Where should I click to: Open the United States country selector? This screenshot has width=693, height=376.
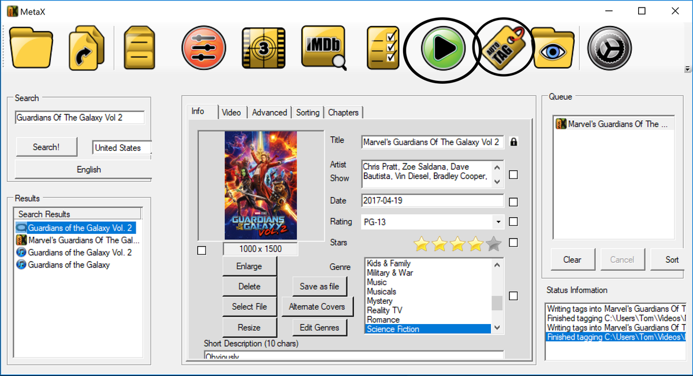tap(121, 148)
